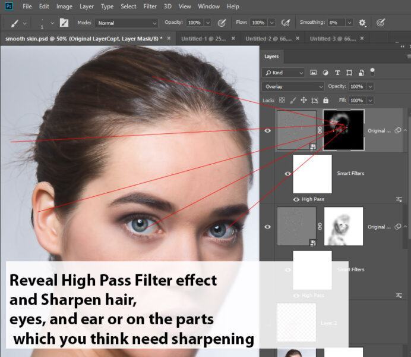Click the Smoothing value field
Image resolution: width=411 pixels, height=357 pixels.
(336, 23)
